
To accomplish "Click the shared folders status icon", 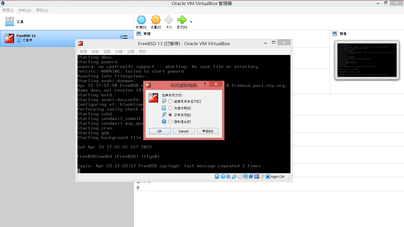I will pyautogui.click(x=240, y=176).
